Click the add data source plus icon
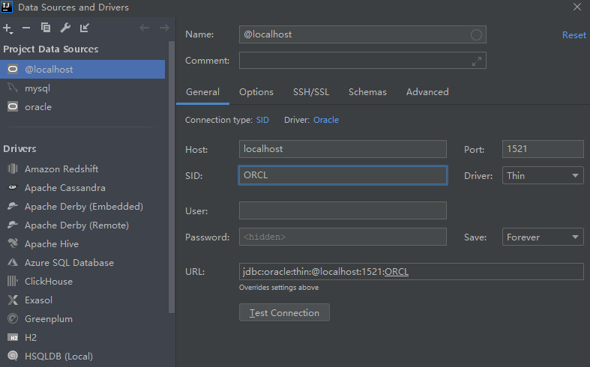The image size is (590, 367). coord(7,28)
